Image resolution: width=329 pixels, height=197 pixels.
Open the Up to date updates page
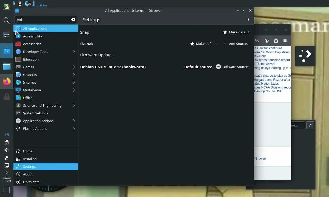coord(46,182)
